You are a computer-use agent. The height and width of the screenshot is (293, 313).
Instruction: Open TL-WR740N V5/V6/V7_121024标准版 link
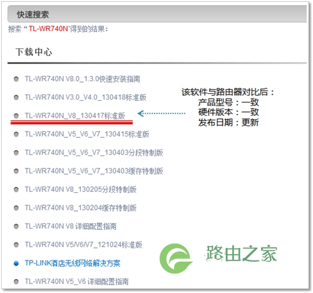[83, 245]
